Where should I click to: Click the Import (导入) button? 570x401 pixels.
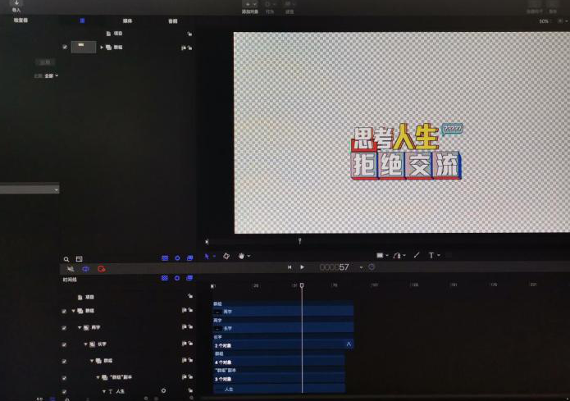click(x=16, y=6)
